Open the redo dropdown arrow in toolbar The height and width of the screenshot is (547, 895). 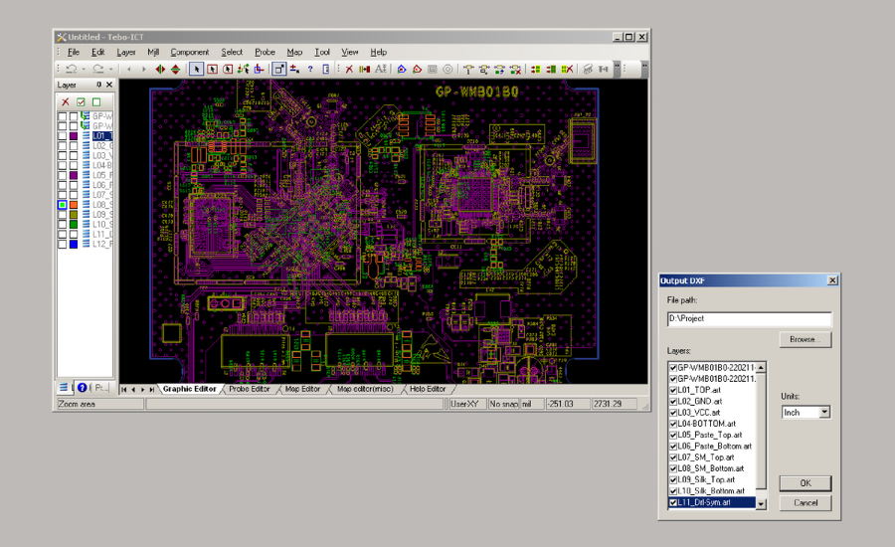[110, 69]
